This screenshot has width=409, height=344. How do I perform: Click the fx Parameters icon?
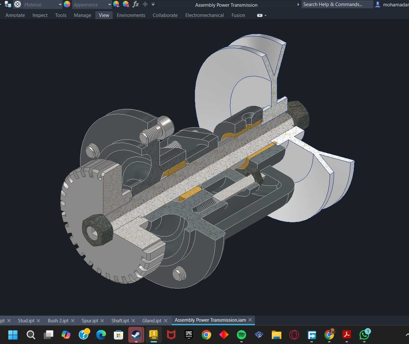tap(136, 4)
